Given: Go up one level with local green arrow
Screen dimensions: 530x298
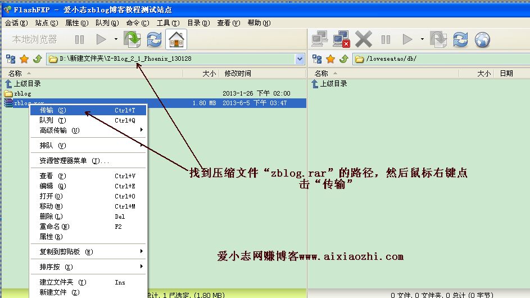Looking at the screenshot, I should tap(37, 59).
